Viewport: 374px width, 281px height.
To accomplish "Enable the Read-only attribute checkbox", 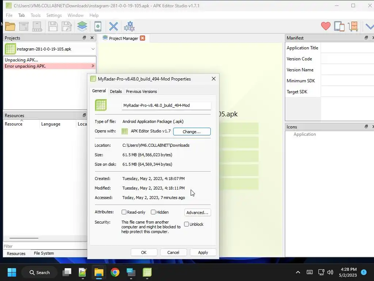I will pyautogui.click(x=124, y=212).
